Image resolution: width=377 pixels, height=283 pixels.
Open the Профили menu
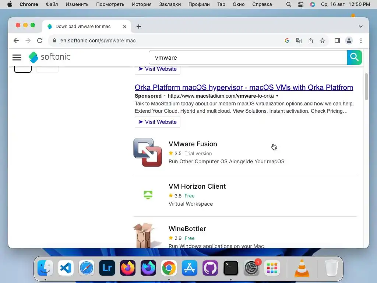coord(199,4)
